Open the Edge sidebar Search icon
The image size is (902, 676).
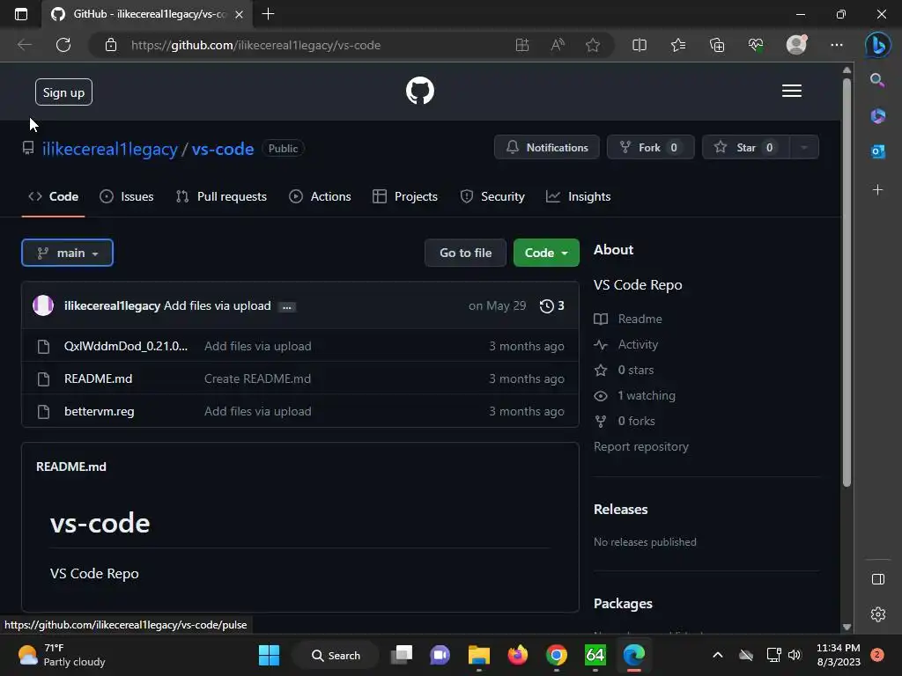[877, 80]
